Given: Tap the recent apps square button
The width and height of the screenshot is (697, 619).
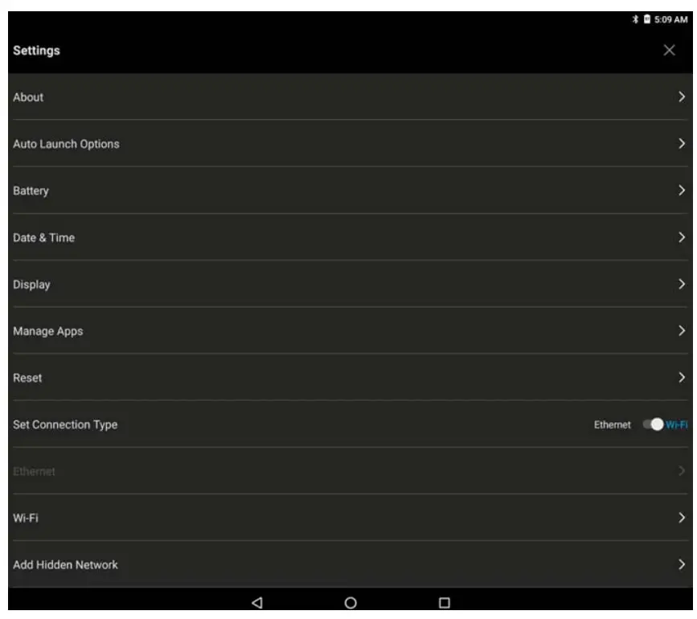Looking at the screenshot, I should coord(444,603).
